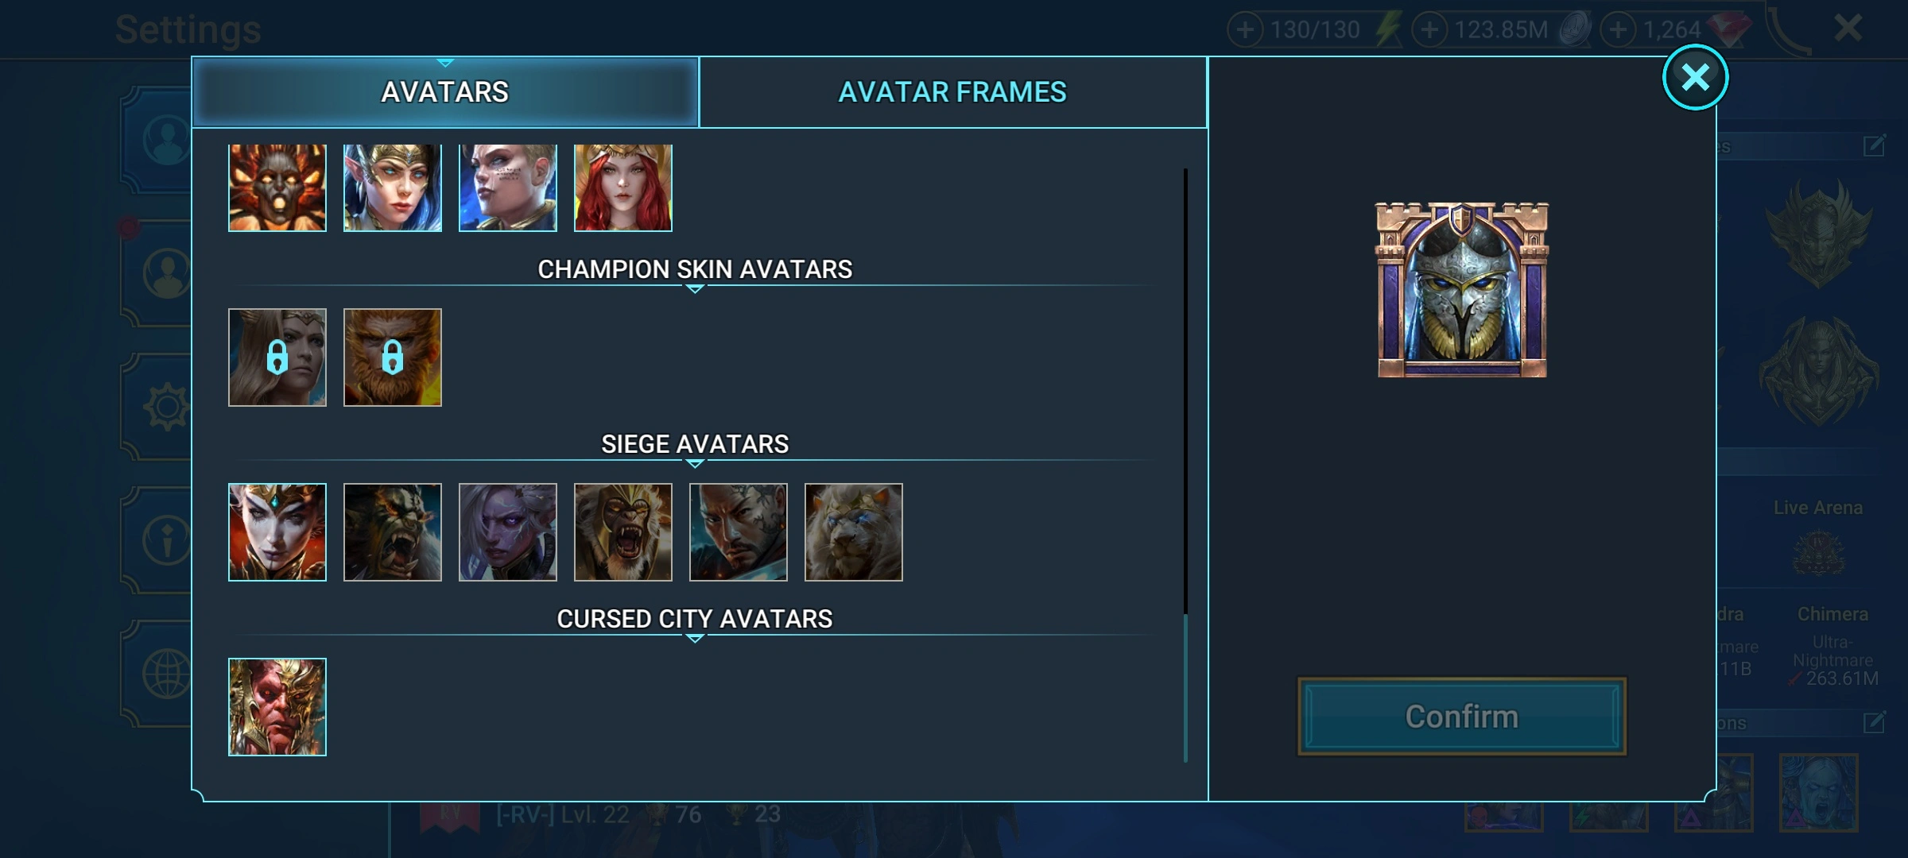The image size is (1908, 858).
Task: Select the red-haired woman avatar
Action: [x=623, y=187]
